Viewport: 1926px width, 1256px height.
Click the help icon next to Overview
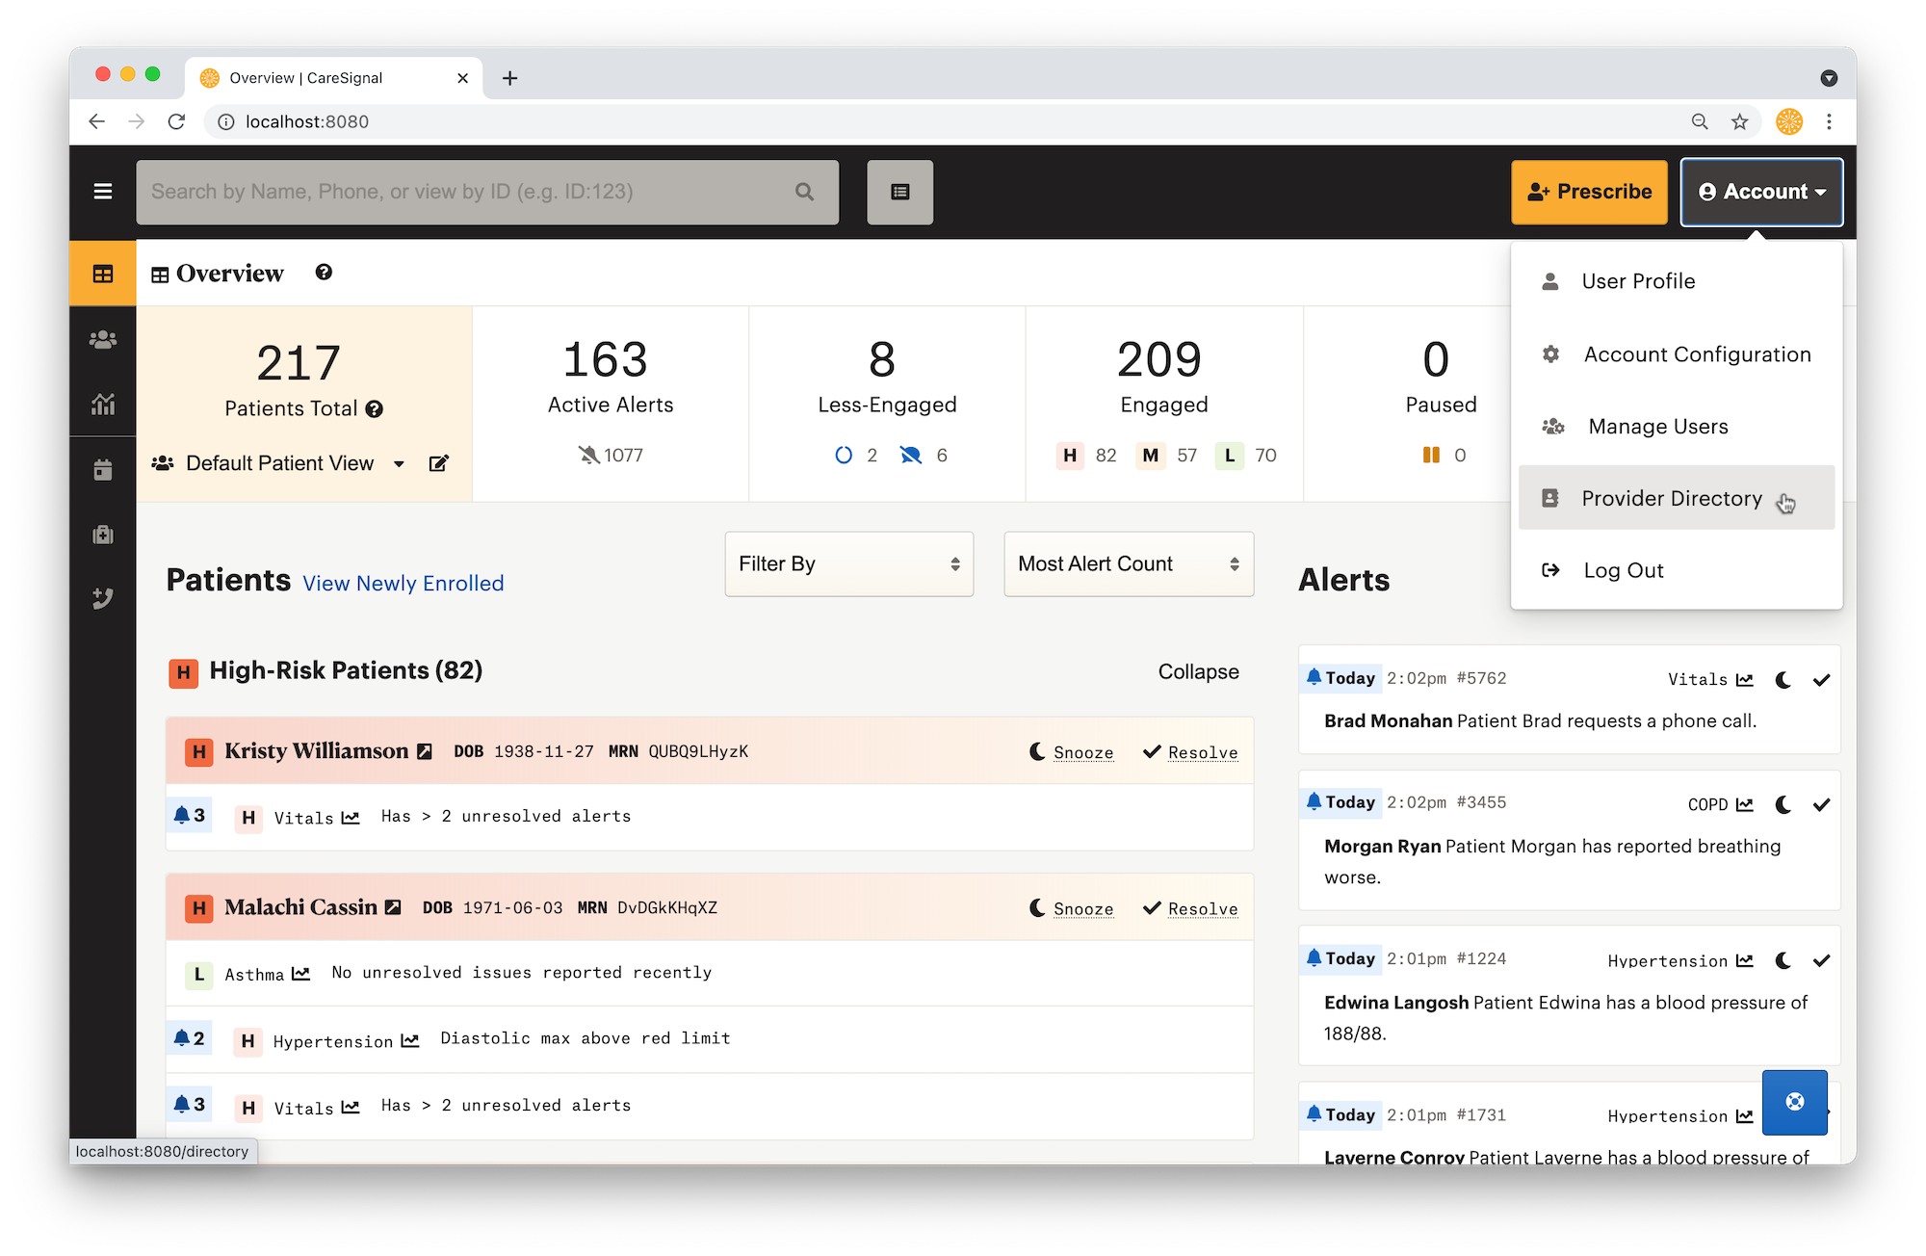[324, 273]
